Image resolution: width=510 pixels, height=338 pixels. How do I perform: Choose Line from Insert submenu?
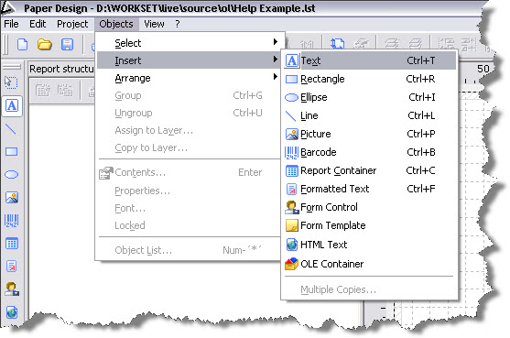(x=370, y=115)
